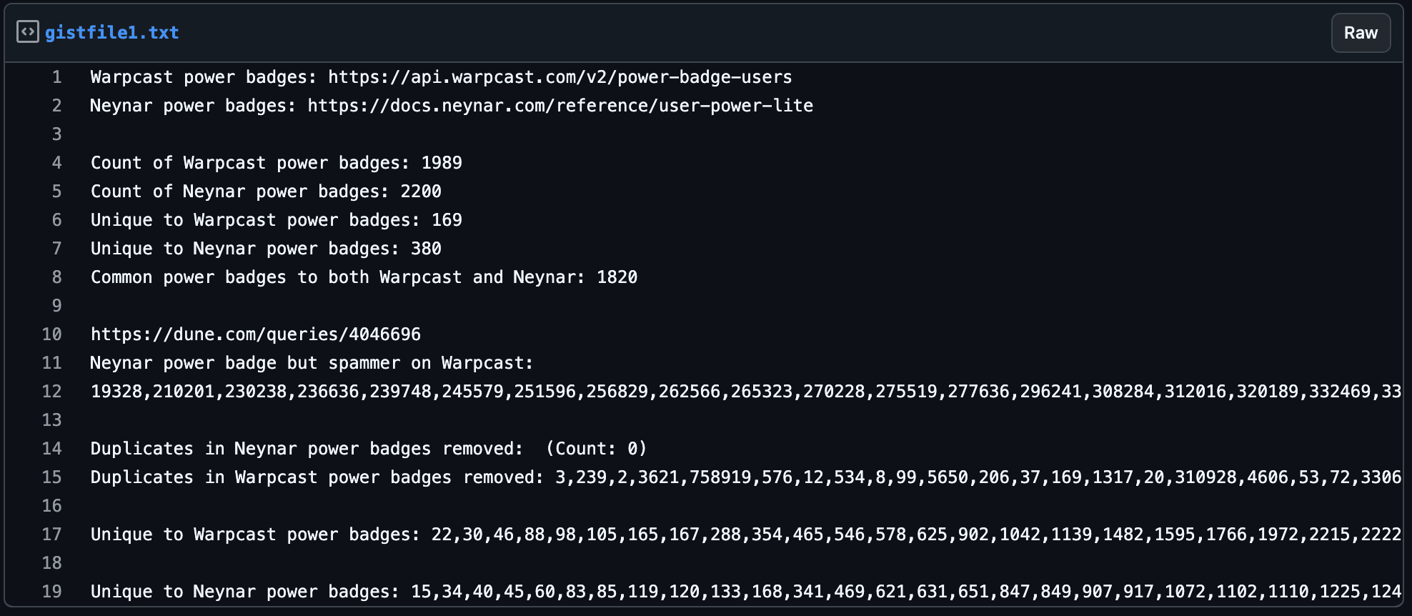
Task: Select line number 1
Action: pyautogui.click(x=57, y=77)
